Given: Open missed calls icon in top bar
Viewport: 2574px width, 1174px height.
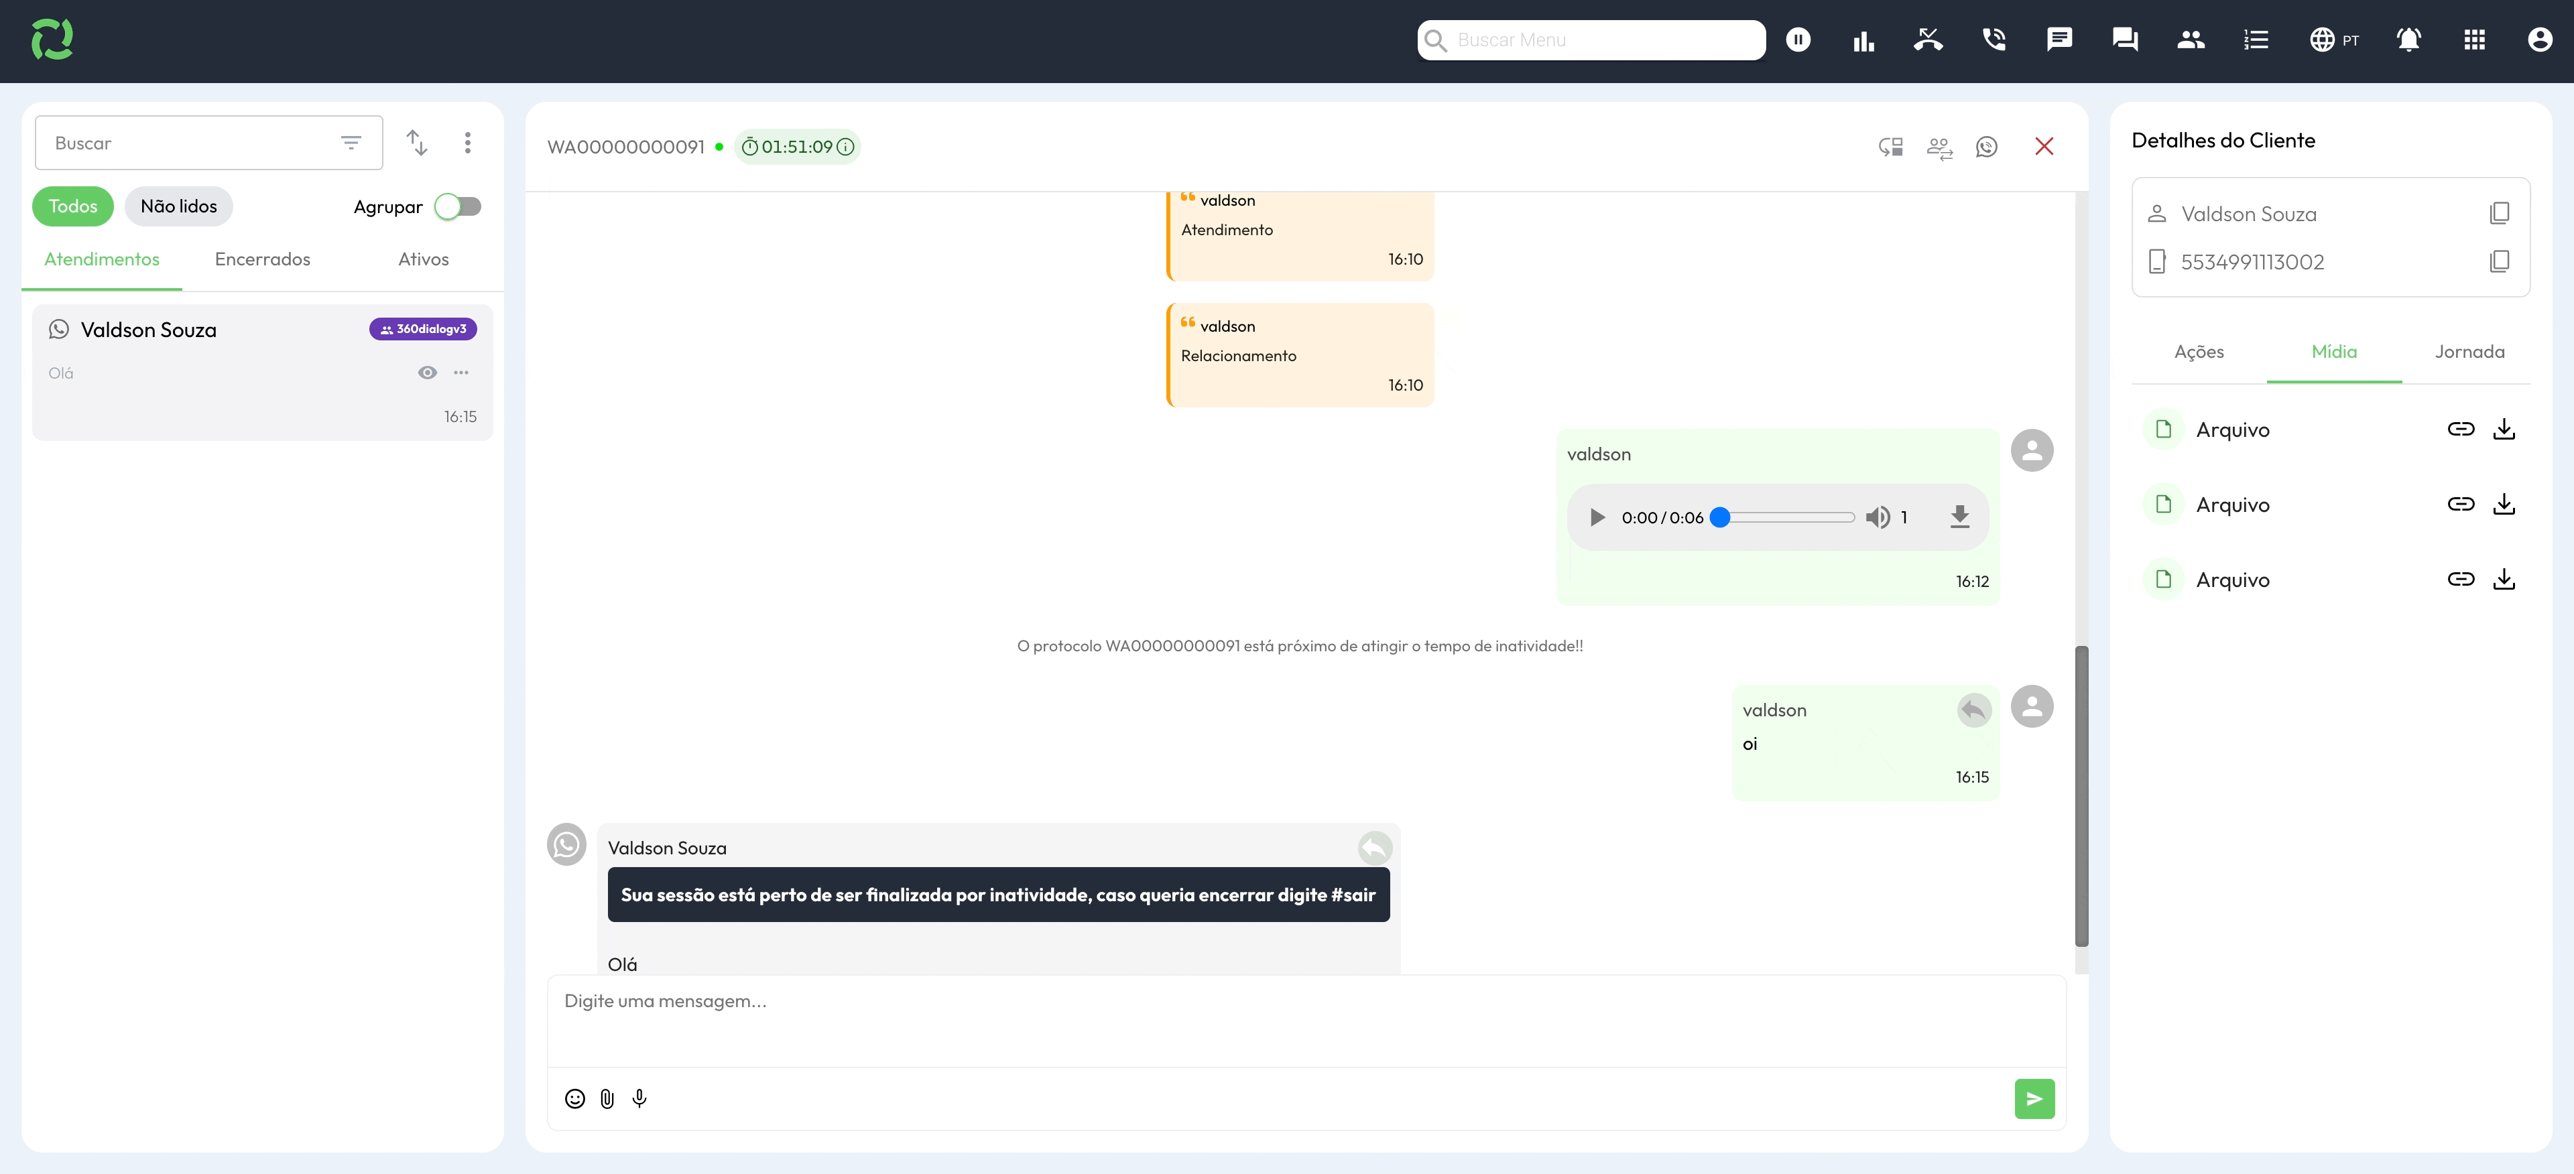Looking at the screenshot, I should click(x=1928, y=40).
